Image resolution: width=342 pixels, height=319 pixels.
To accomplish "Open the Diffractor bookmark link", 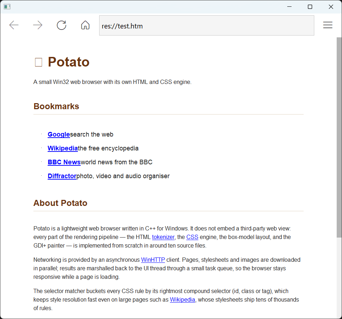I will (x=62, y=176).
